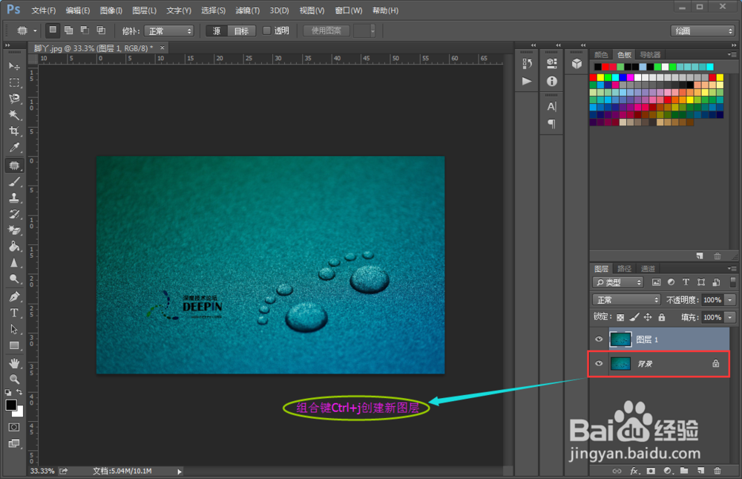Toggle visibility of 图层 1
The width and height of the screenshot is (742, 479).
click(599, 339)
